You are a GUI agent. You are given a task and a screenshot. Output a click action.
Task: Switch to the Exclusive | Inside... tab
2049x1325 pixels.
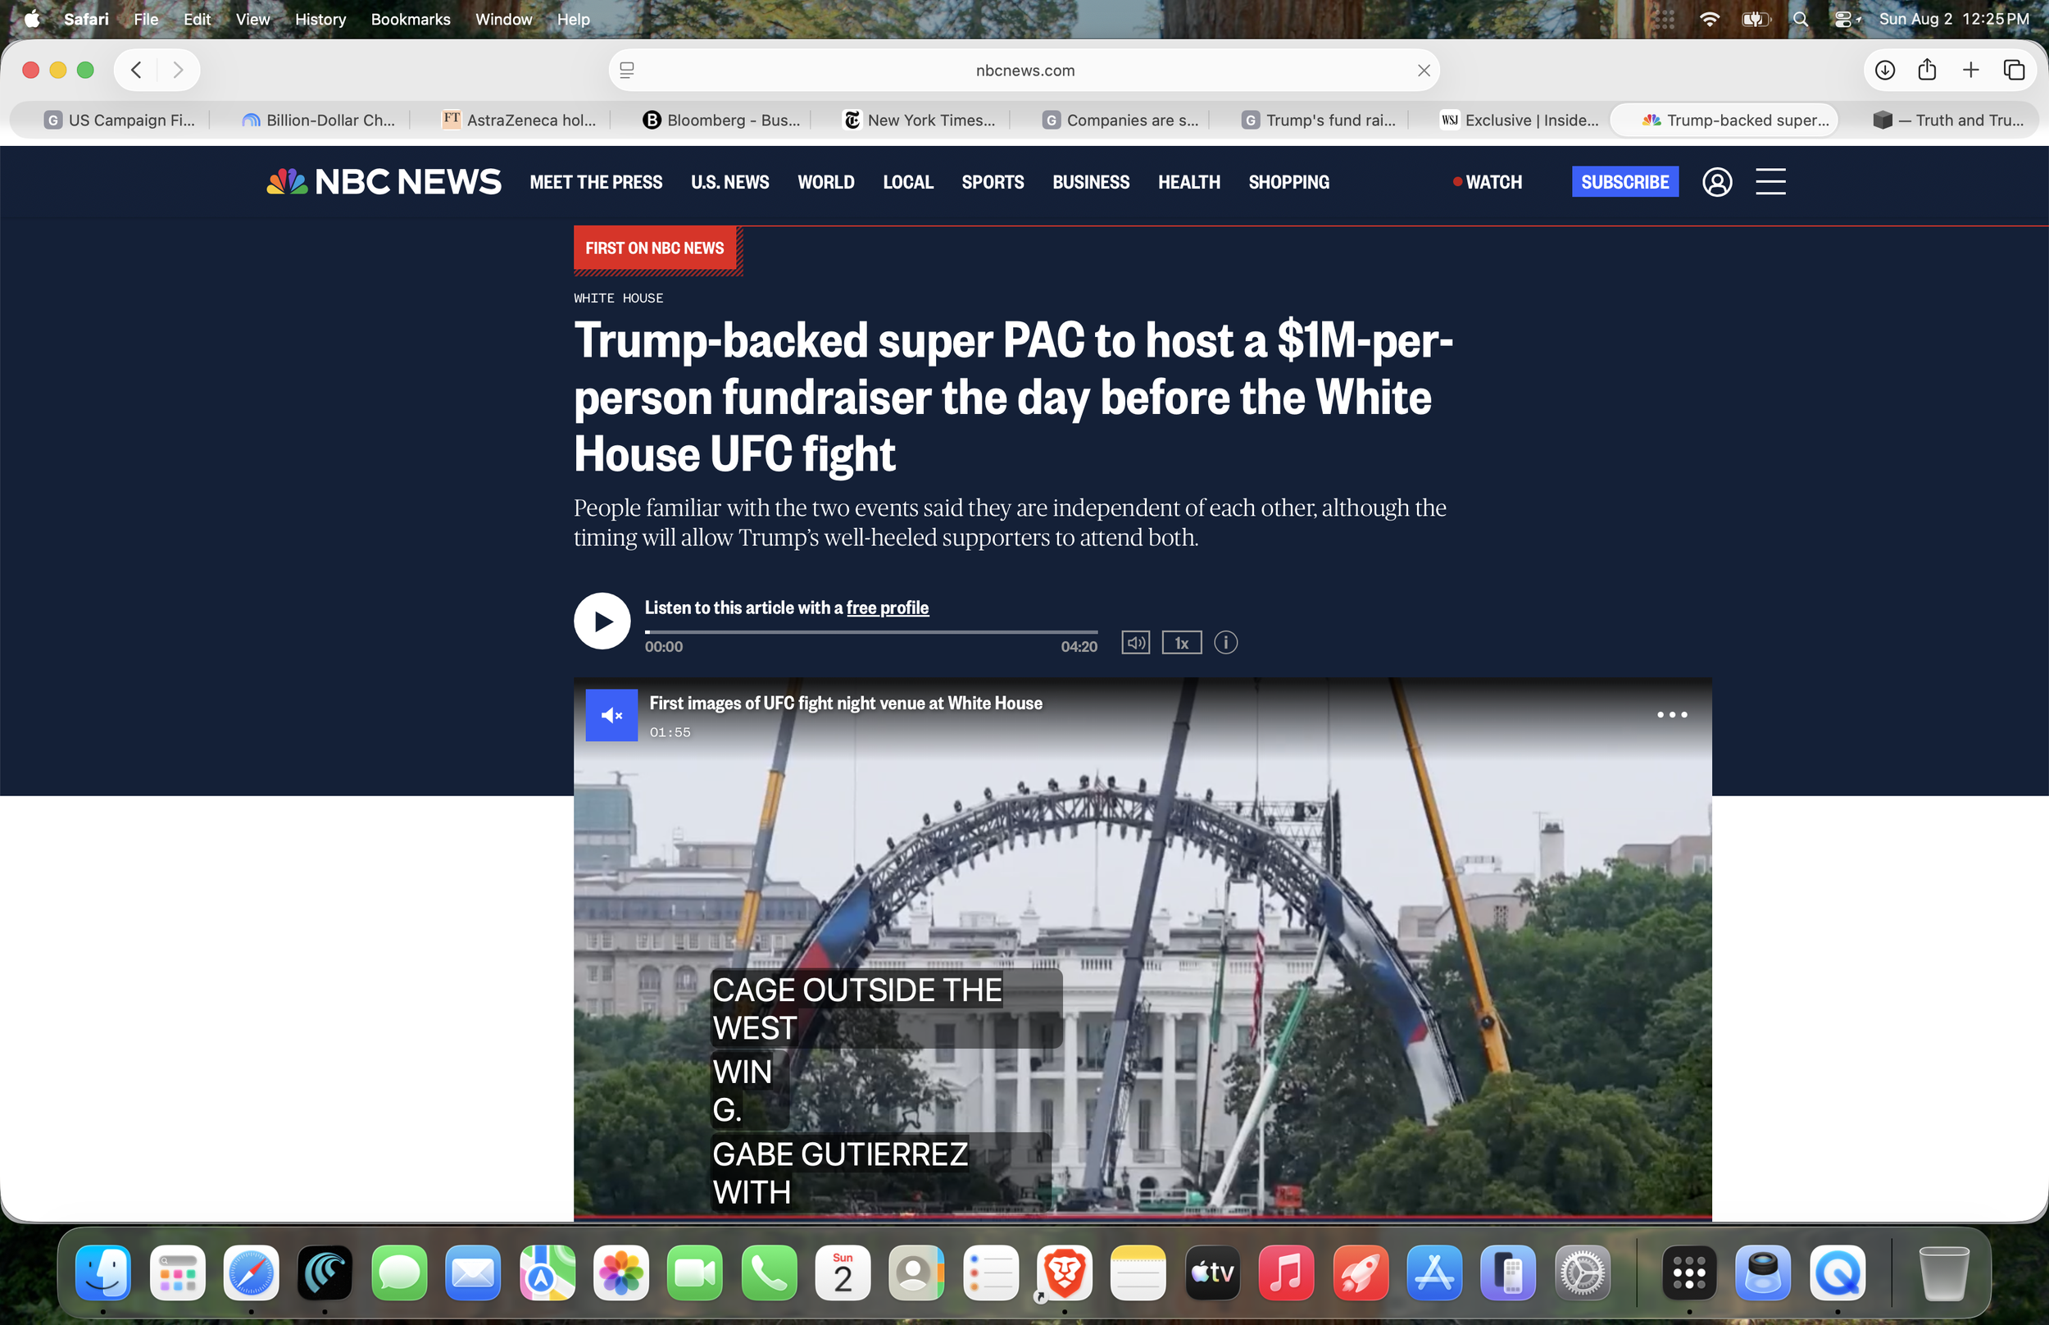click(1520, 121)
